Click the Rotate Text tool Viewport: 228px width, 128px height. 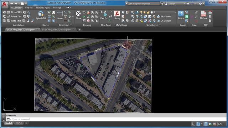click(14, 16)
